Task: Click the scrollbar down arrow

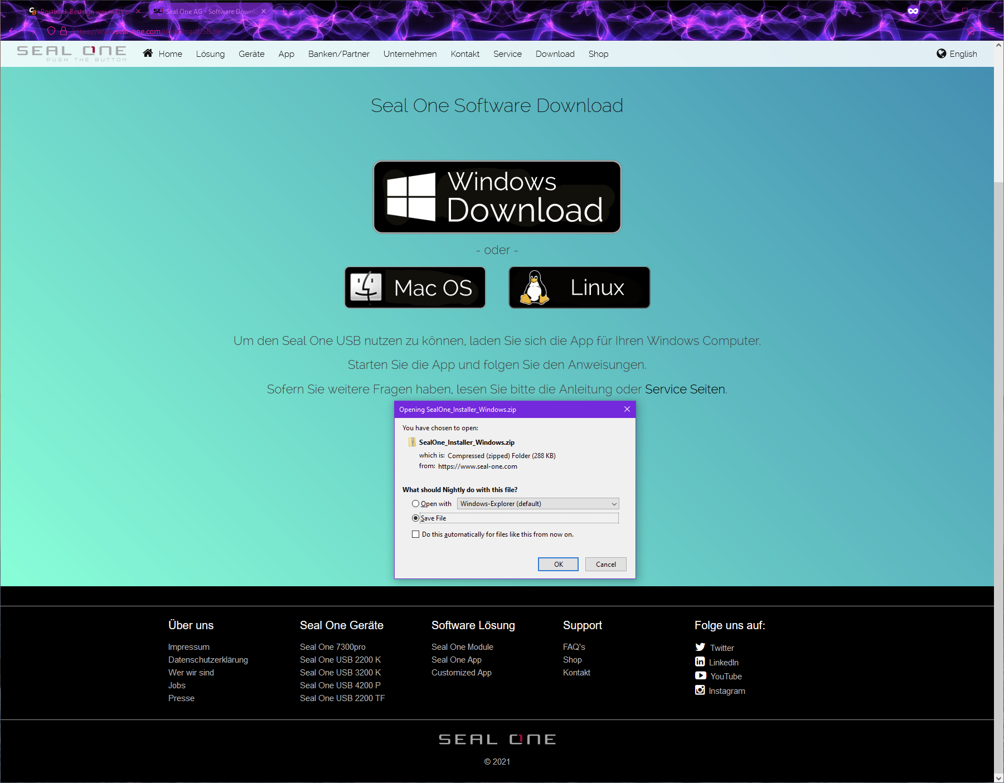Action: pyautogui.click(x=999, y=778)
